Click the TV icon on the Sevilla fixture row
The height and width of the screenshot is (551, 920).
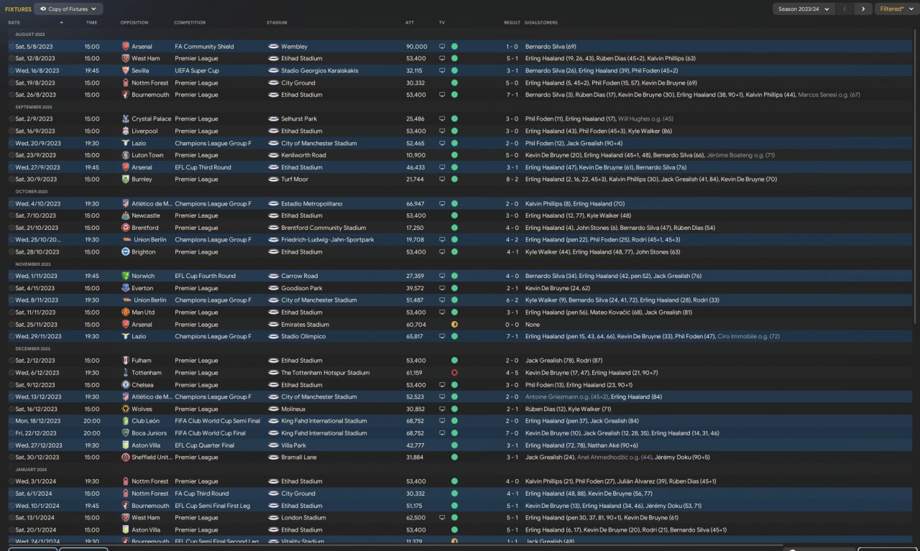442,71
